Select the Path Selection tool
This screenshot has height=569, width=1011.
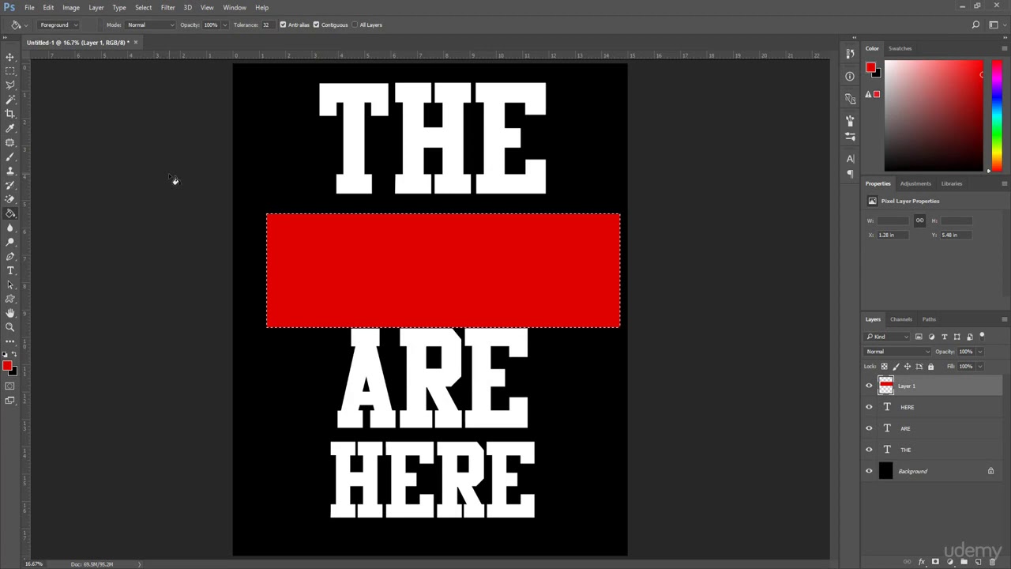pyautogui.click(x=10, y=284)
